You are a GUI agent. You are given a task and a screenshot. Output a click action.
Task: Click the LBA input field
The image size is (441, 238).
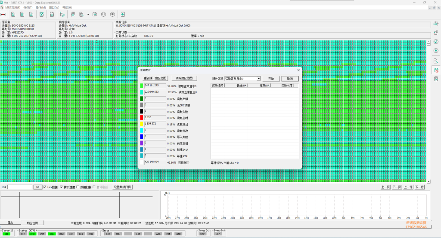(x=20, y=187)
